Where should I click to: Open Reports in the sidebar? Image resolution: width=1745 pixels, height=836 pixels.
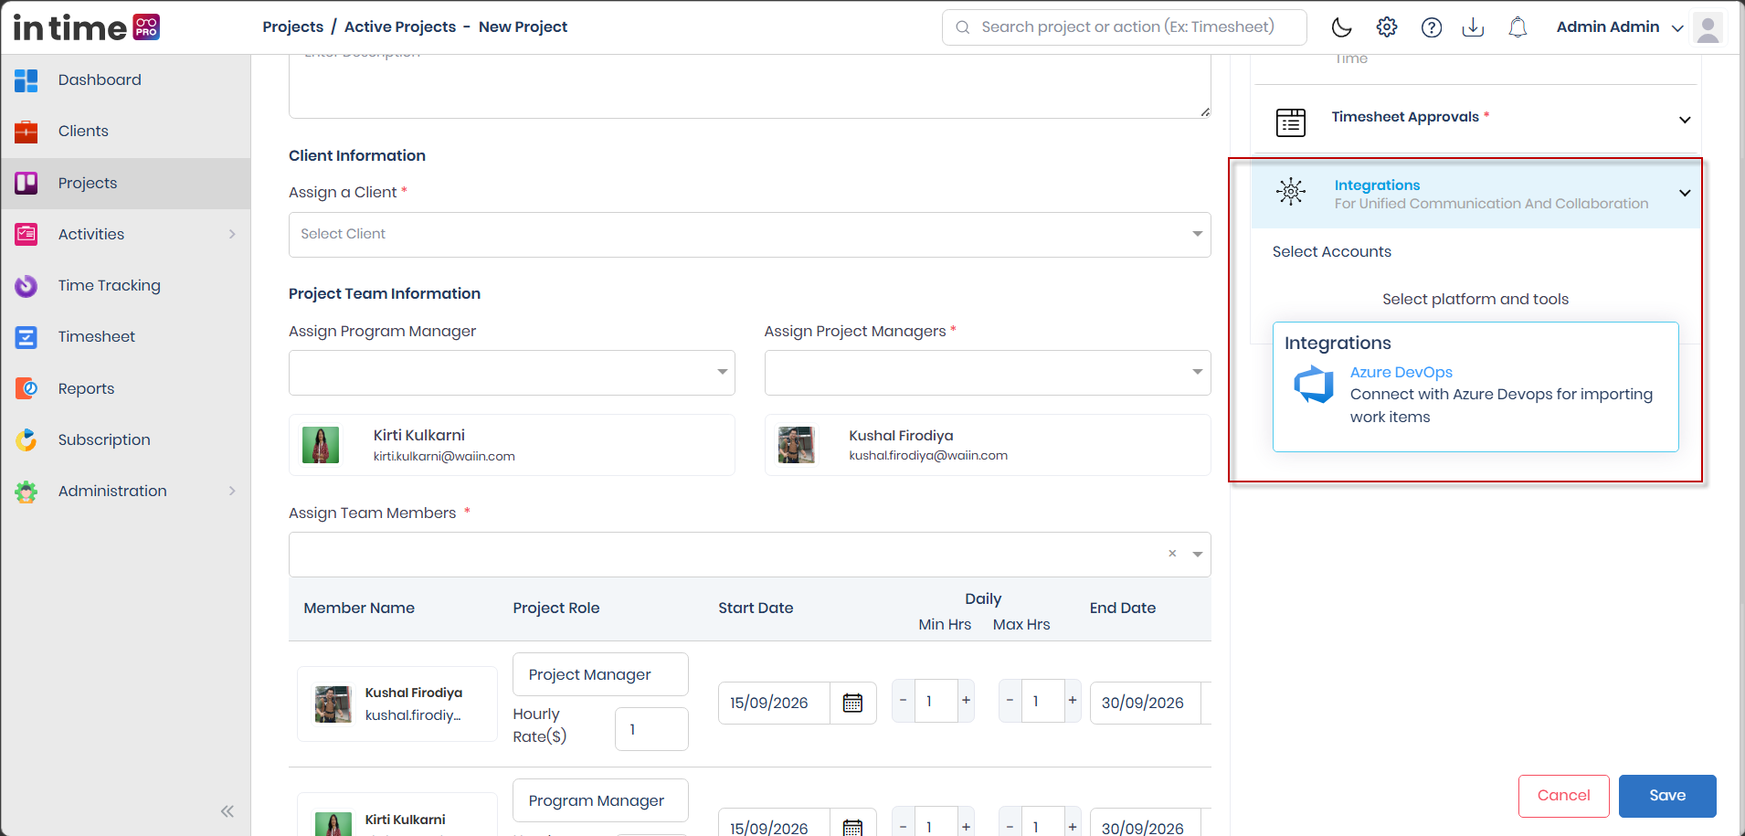click(x=126, y=388)
